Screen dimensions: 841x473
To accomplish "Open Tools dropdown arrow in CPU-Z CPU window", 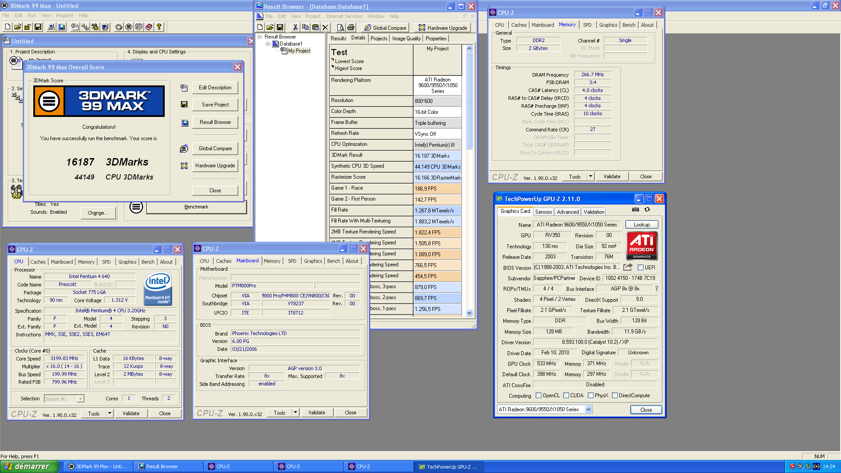I will tap(110, 413).
